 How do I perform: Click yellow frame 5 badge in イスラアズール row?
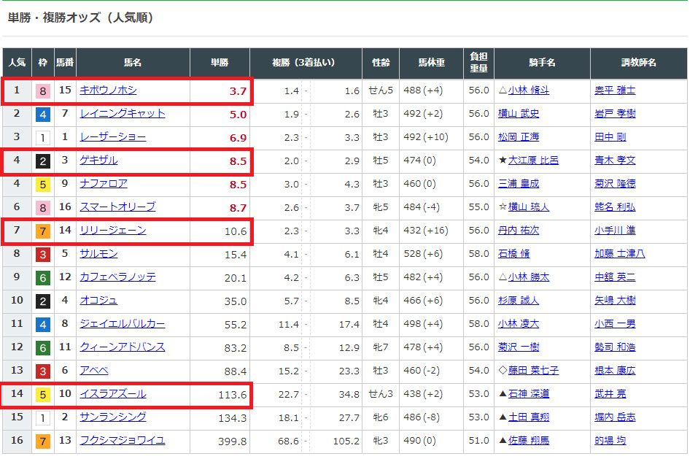[43, 394]
